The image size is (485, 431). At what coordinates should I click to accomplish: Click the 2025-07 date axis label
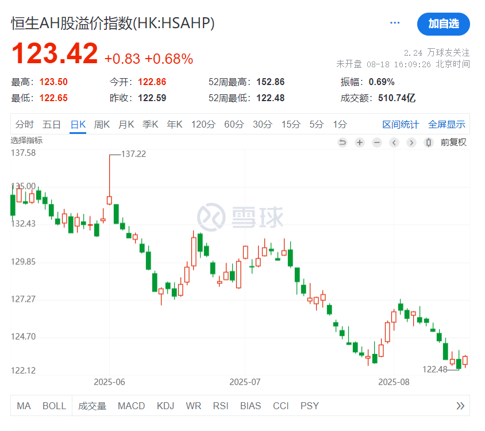pyautogui.click(x=245, y=382)
